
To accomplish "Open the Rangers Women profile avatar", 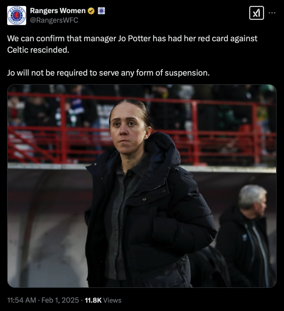I will pos(17,15).
